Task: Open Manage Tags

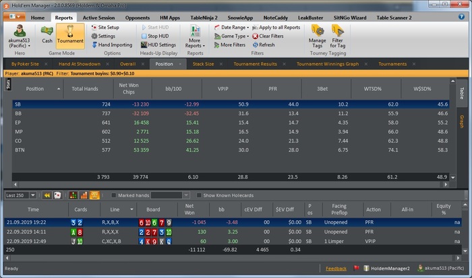Action: (318, 36)
